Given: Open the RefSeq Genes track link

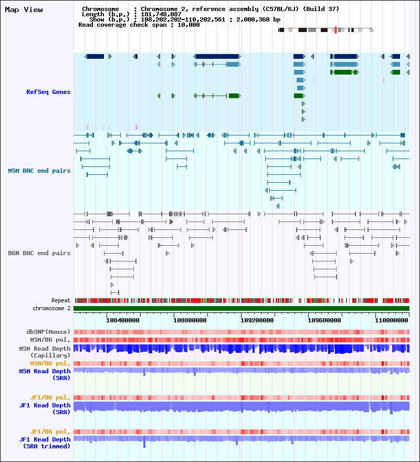Looking at the screenshot, I should tap(48, 92).
